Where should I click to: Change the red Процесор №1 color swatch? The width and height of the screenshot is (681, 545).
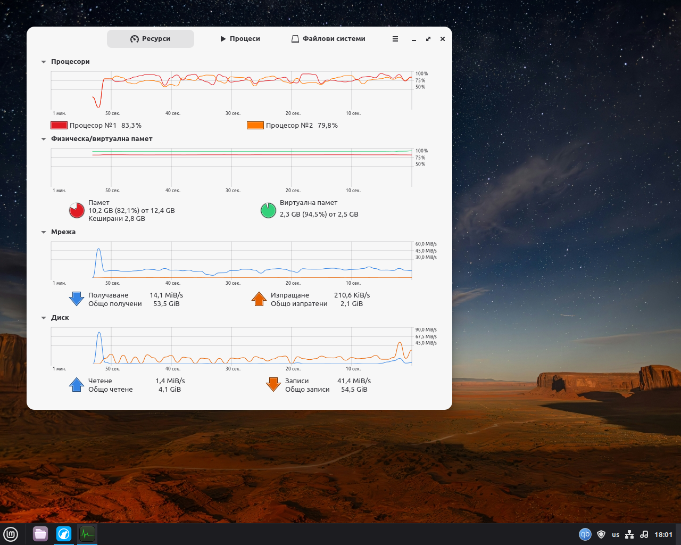(x=59, y=126)
